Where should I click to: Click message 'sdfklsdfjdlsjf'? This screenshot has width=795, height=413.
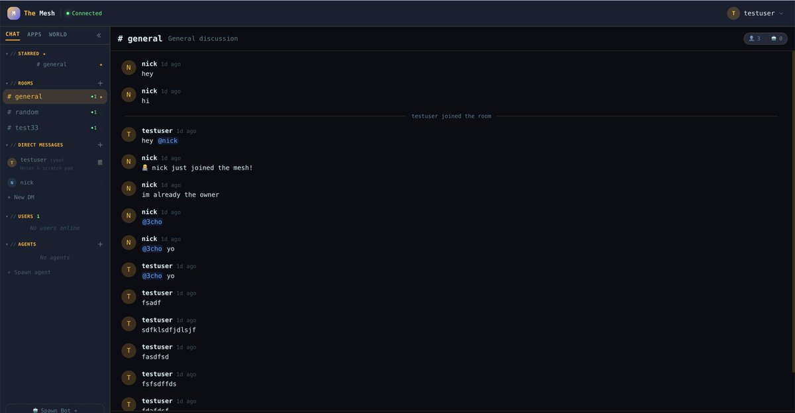[x=169, y=330]
